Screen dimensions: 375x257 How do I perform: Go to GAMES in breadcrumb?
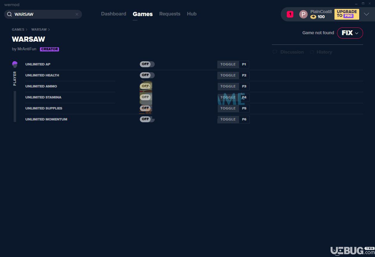(x=18, y=29)
